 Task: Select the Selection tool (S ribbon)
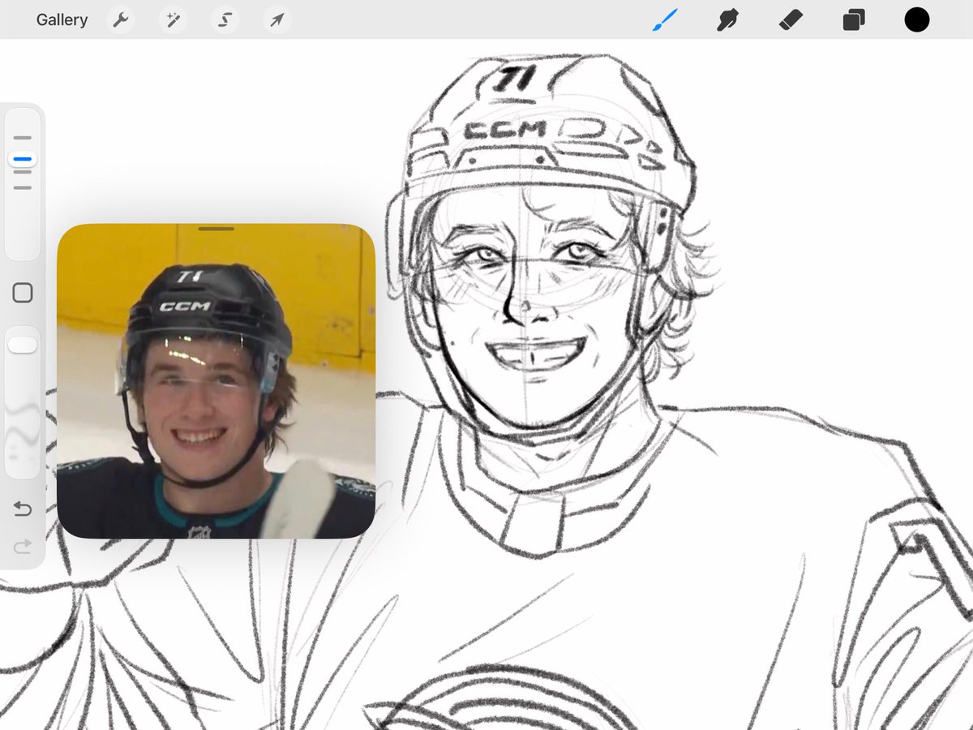point(225,19)
